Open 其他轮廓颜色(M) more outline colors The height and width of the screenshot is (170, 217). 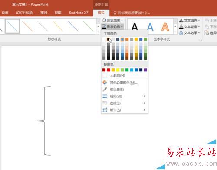tap(125, 83)
